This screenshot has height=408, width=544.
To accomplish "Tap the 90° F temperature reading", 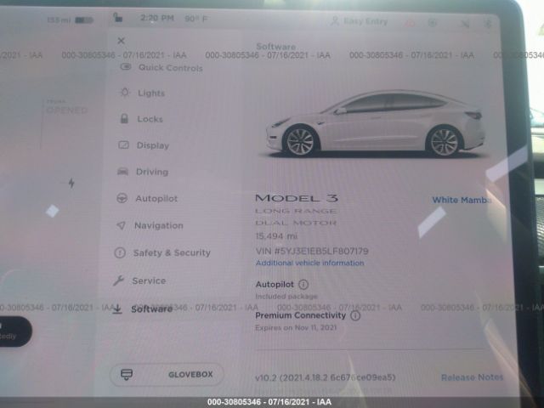I will pos(196,19).
